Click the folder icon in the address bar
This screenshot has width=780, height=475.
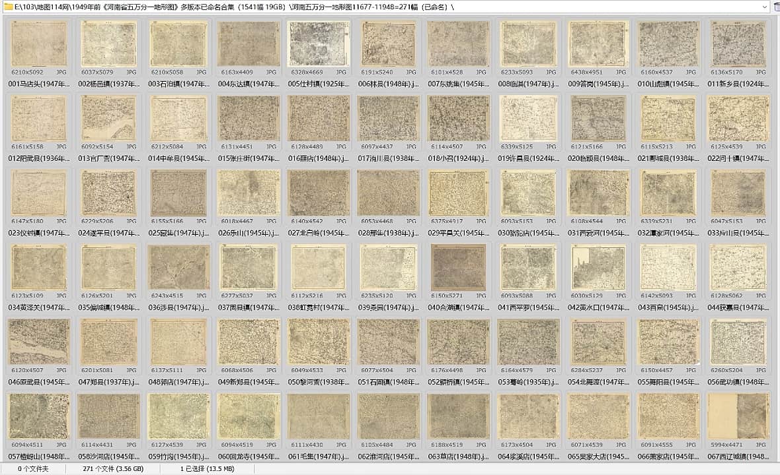click(7, 7)
